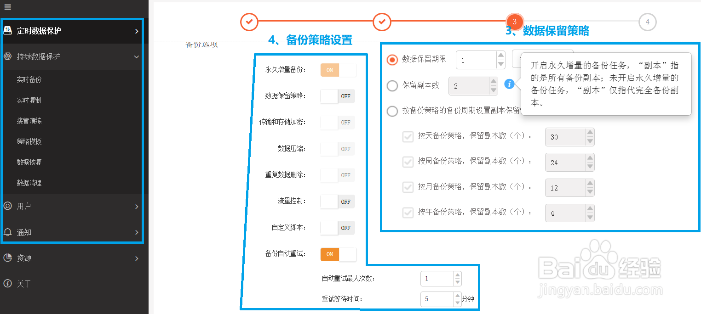Enable 数据保留策略 switch
Viewport: 701px width, 314px height.
coord(338,96)
